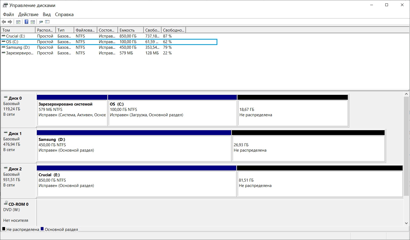Click the 128 МБ free space cell
The height and width of the screenshot is (240, 410).
152,53
